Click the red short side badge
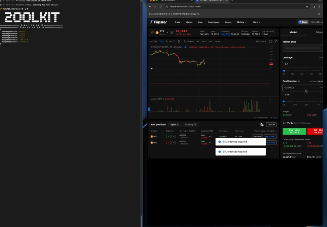Viewport: 327px width, 227px height. pos(168,143)
